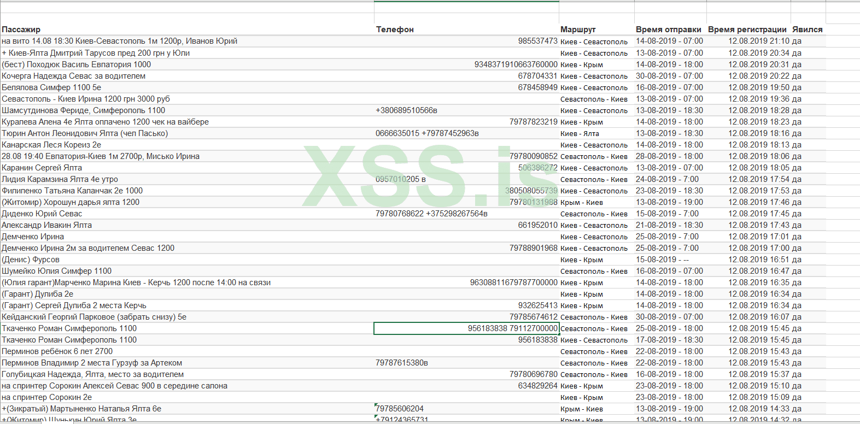860x424 pixels.
Task: Click cell "на спринтер Сорокин 2е"
Action: 46,397
